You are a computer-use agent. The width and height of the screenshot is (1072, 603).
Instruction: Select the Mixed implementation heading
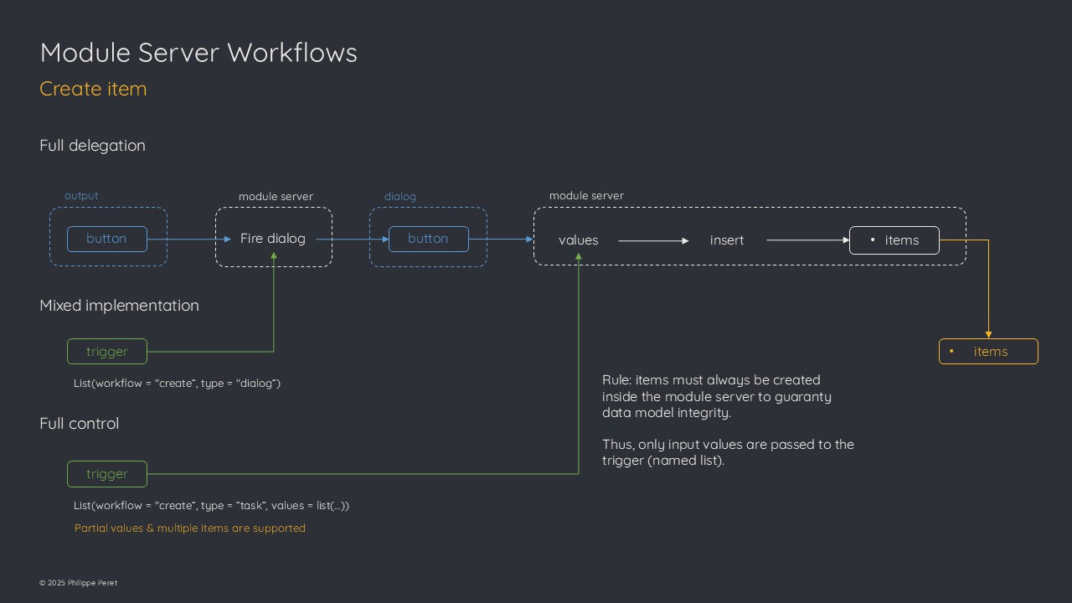[x=119, y=306]
